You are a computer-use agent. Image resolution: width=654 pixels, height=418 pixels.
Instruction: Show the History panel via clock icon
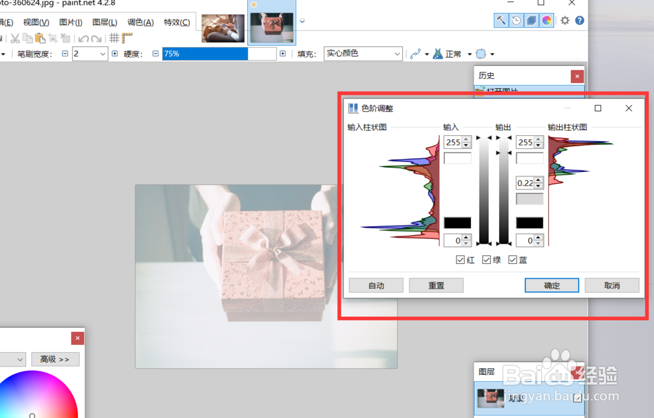516,20
